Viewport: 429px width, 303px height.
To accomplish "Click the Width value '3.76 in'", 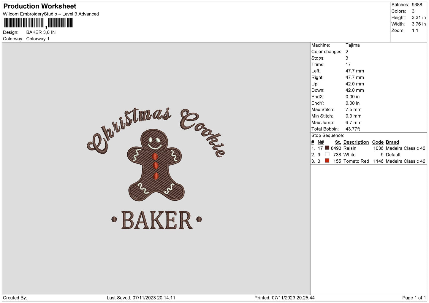I will [x=419, y=24].
